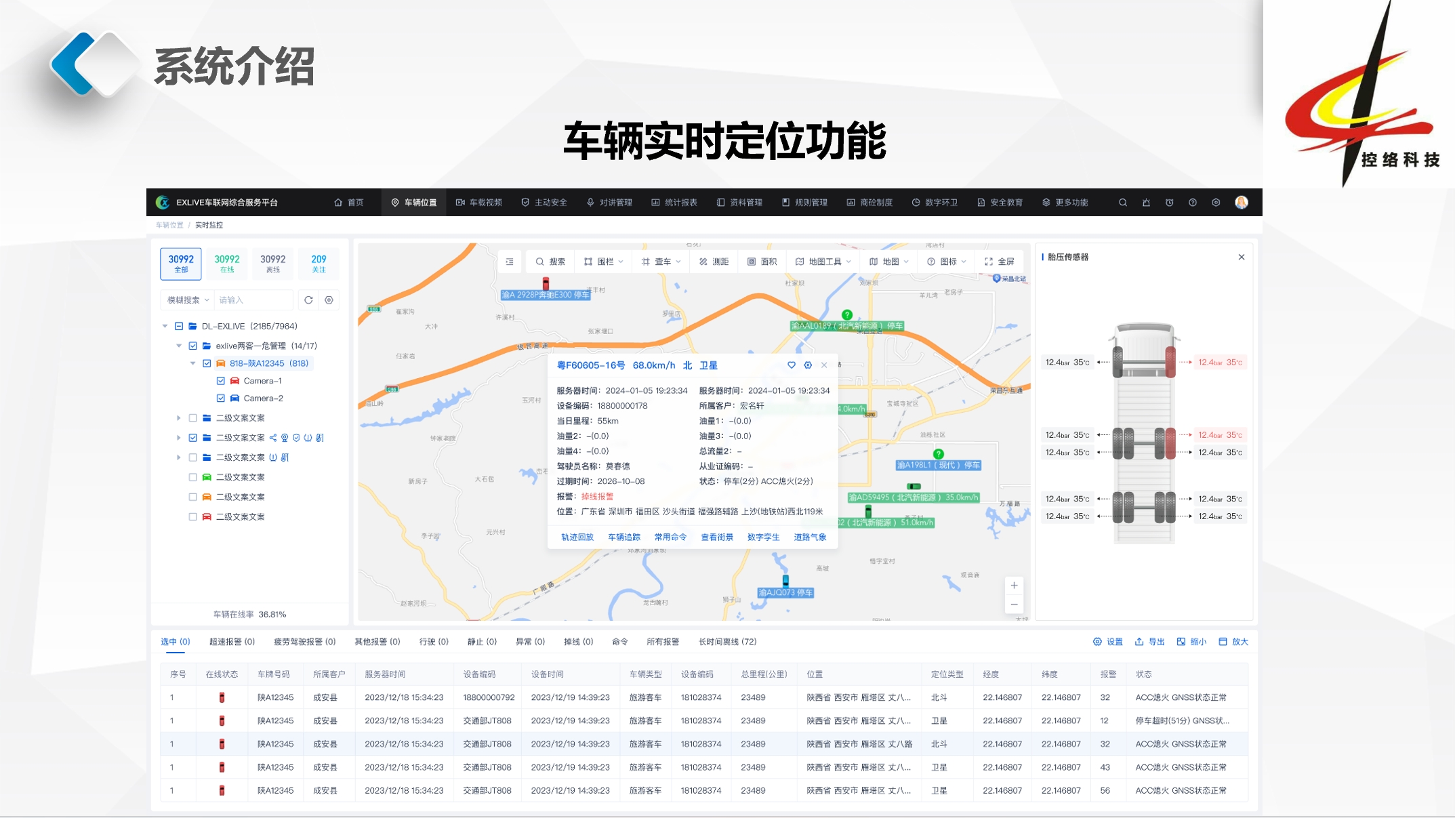Open the 全屏 fullscreen map tool
This screenshot has height=818, width=1455.
(1000, 262)
